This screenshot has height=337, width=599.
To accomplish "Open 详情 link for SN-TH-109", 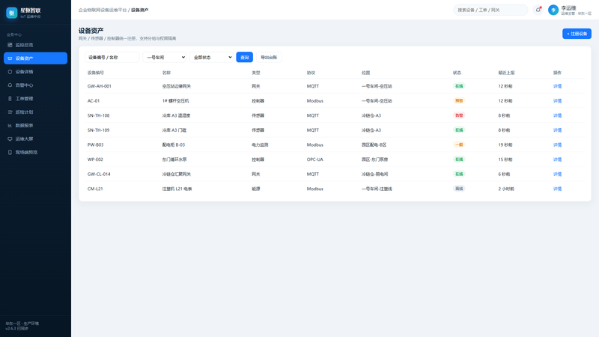I will [x=557, y=130].
